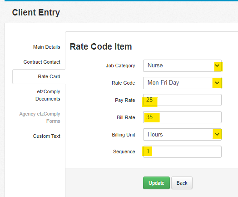238x197 pixels.
Task: Focus the Pay Rate input field
Action: (182, 100)
